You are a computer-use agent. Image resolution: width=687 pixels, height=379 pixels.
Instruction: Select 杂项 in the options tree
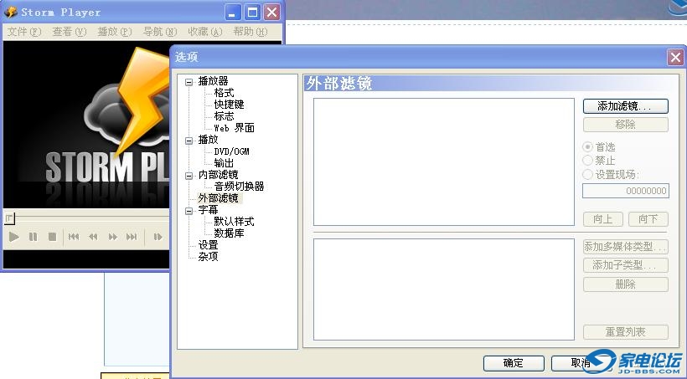(208, 257)
